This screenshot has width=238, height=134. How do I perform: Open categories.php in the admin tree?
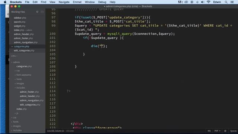[x=24, y=66]
